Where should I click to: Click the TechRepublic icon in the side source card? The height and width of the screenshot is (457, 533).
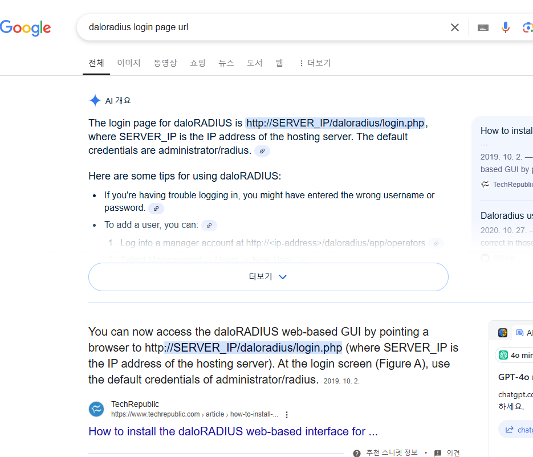[485, 185]
